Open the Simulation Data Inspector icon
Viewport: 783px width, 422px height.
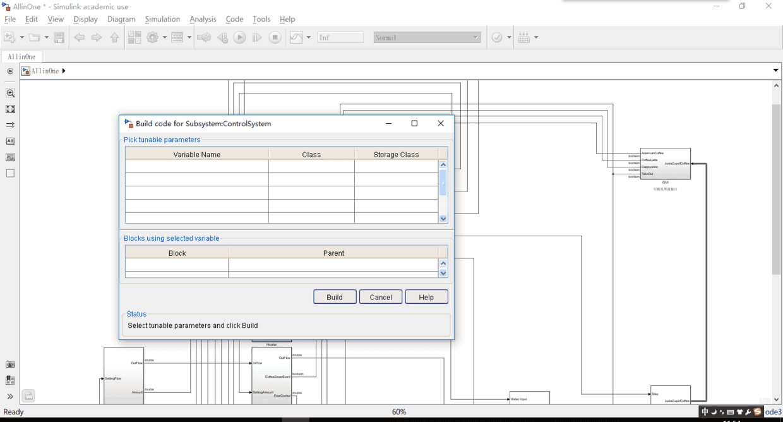(x=296, y=38)
